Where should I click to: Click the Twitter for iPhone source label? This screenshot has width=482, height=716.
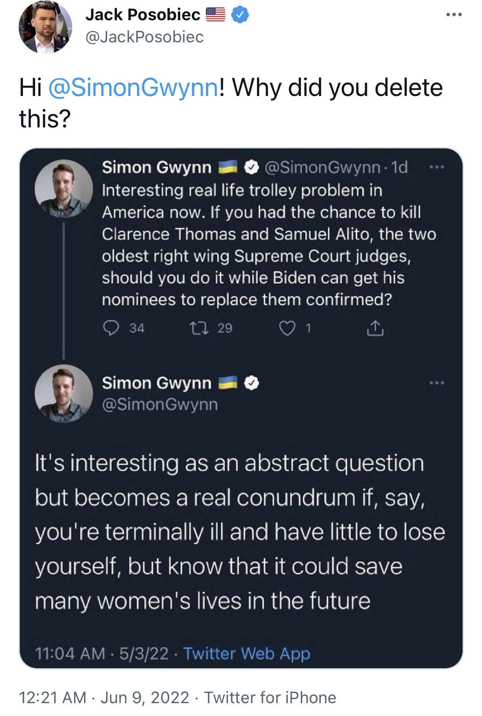270,698
